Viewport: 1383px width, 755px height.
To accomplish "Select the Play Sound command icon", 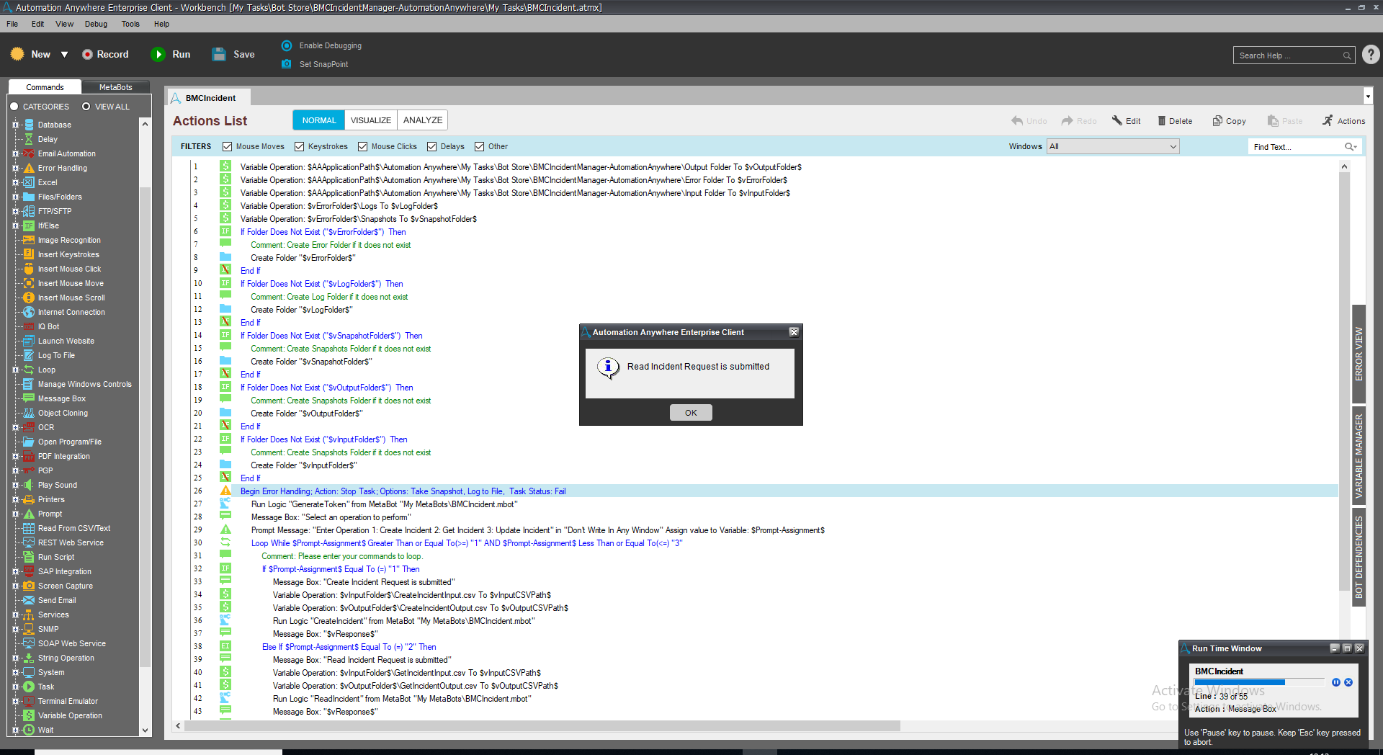I will pyautogui.click(x=29, y=485).
